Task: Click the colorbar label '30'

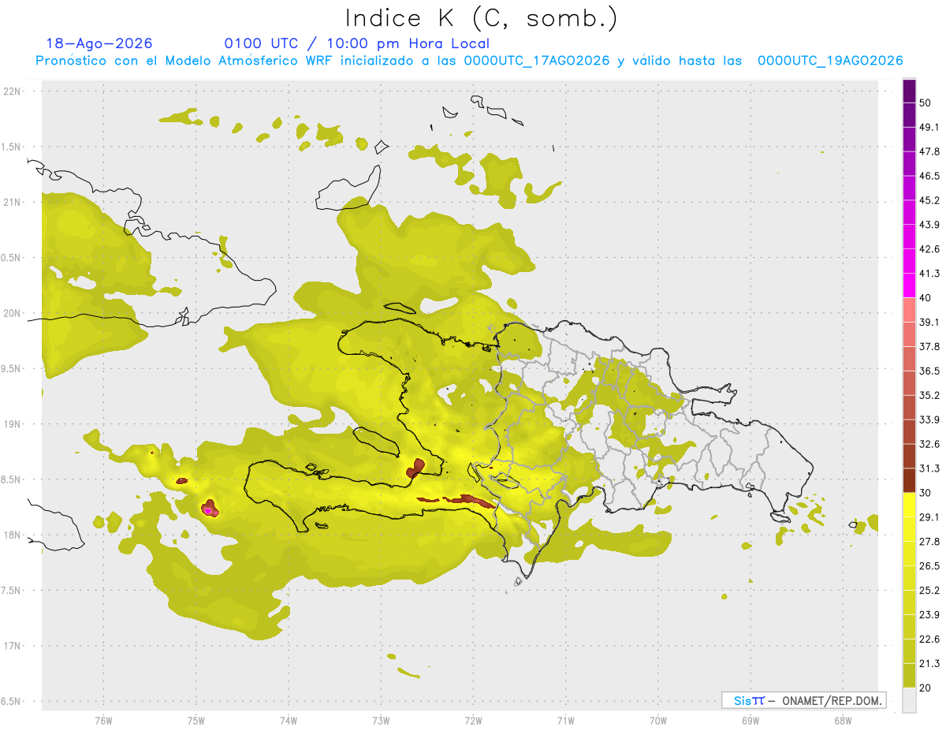Action: tap(926, 493)
